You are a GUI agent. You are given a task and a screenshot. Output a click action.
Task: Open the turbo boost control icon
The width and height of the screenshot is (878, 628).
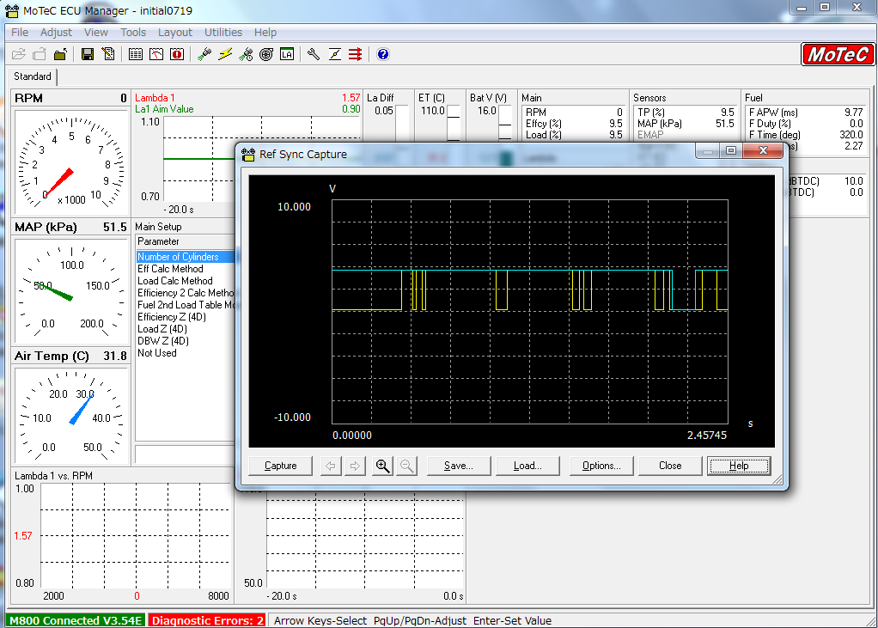[266, 54]
